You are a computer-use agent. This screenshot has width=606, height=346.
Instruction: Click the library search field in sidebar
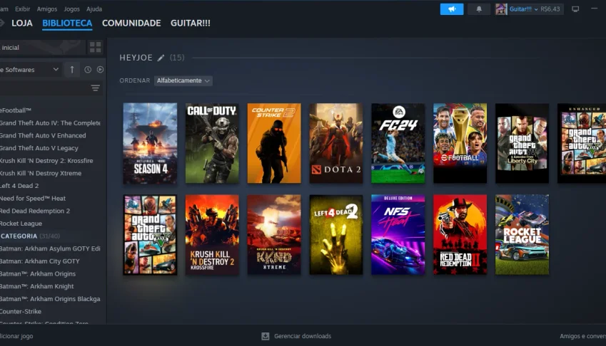44,88
